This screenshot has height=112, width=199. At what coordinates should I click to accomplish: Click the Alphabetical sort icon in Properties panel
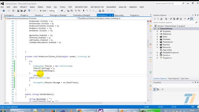pos(158,90)
